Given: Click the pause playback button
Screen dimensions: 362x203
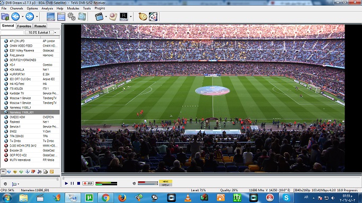Looking at the screenshot, I should click(x=72, y=183).
